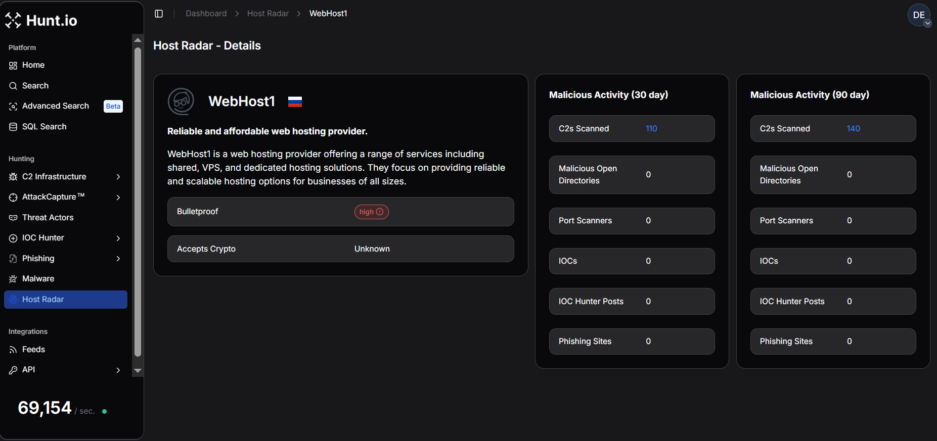This screenshot has height=441, width=937.
Task: Click the Hunt.io logo
Action: [41, 20]
